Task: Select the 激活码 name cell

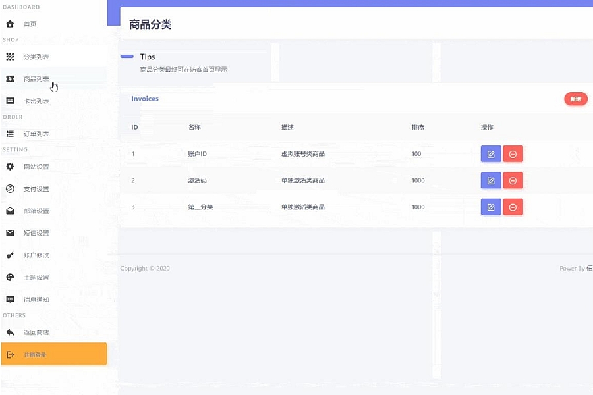Action: 197,180
